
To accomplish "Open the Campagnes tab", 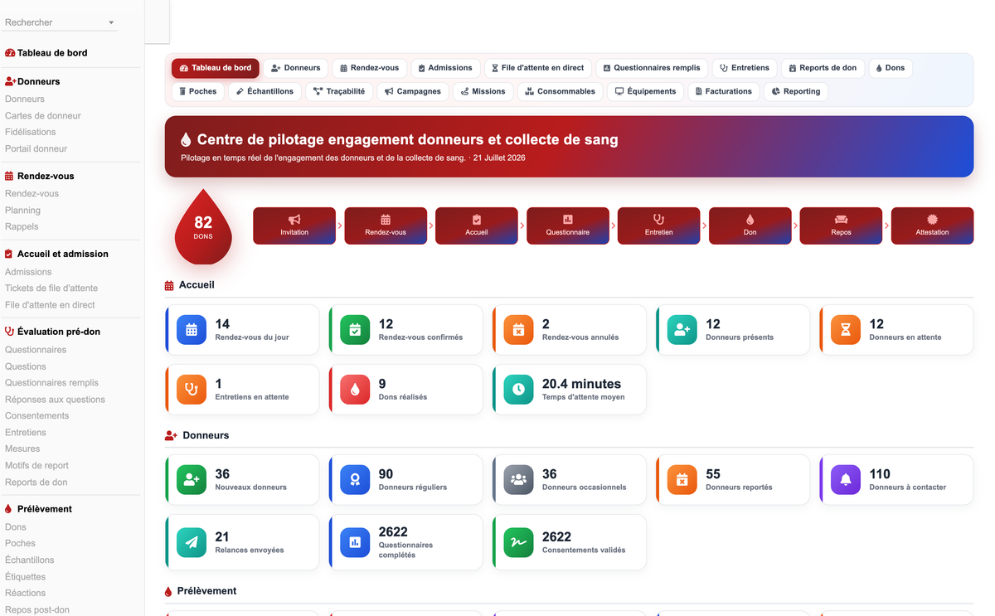I will pyautogui.click(x=413, y=91).
